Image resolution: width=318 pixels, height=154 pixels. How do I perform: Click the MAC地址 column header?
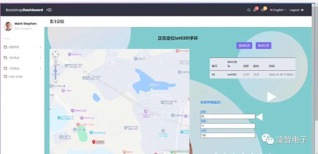(232, 64)
